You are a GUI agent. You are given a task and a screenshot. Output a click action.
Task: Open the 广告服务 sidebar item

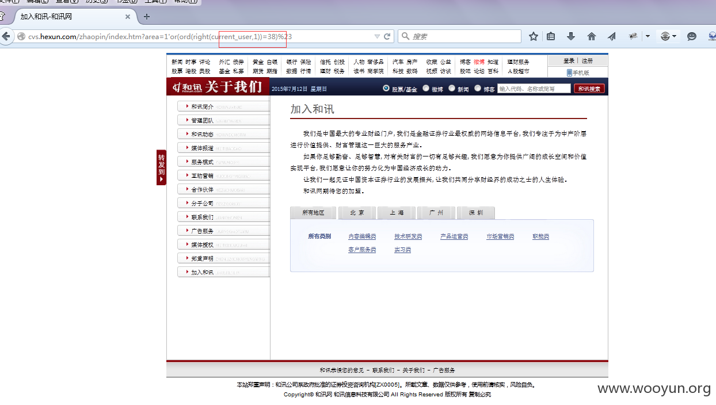tap(224, 231)
